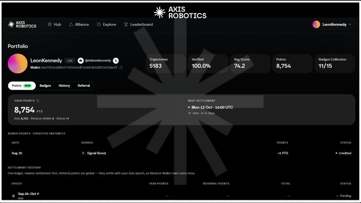The image size is (361, 203).
Task: Click the Portfolio page heading
Action: (x=18, y=46)
